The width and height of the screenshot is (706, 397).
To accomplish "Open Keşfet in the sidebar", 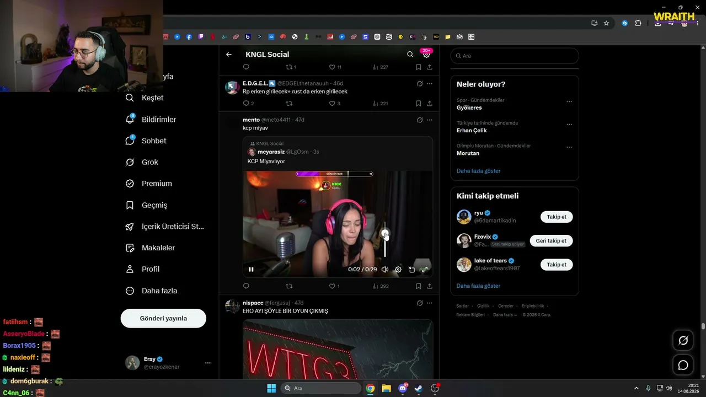I will 145,98.
